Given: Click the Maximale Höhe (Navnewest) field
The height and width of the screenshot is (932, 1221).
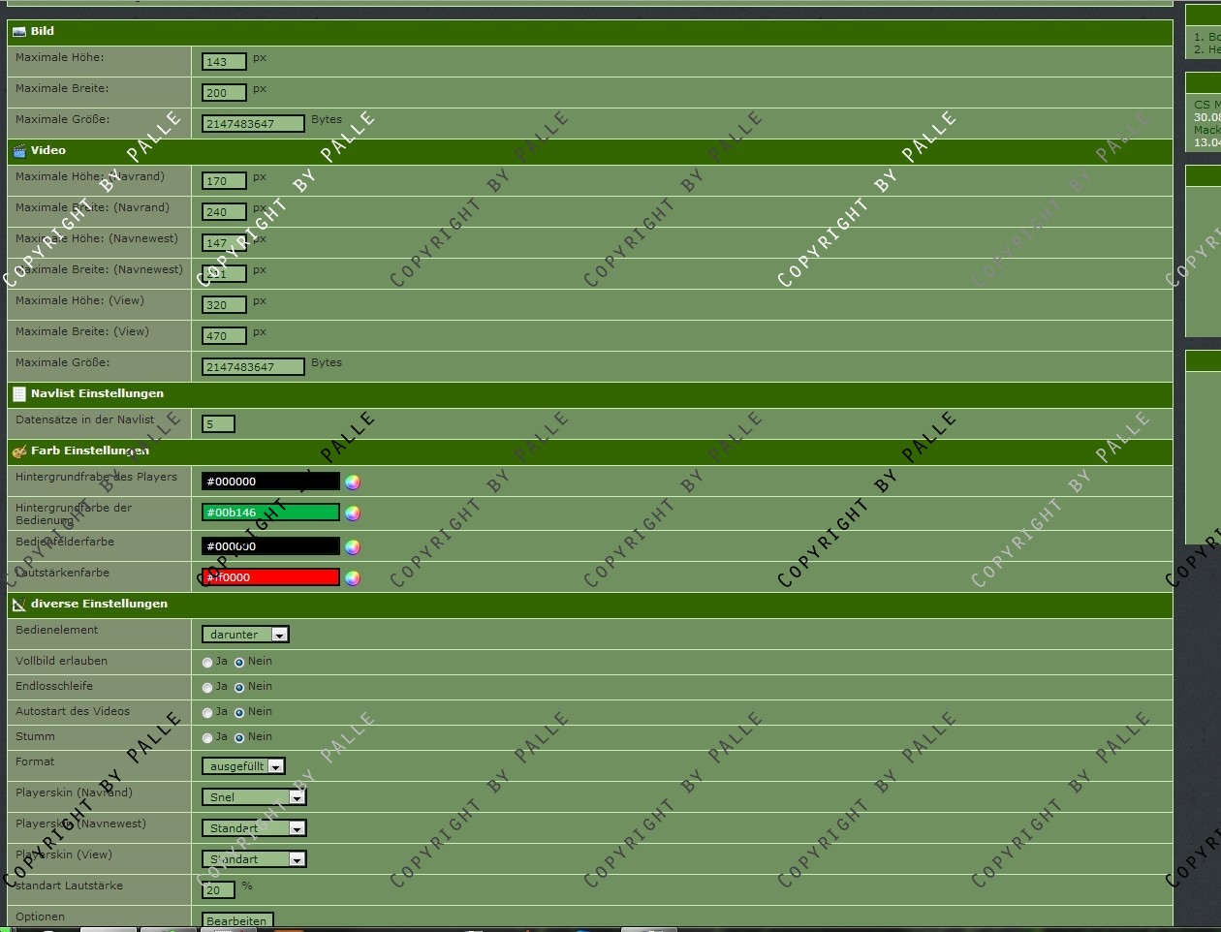Looking at the screenshot, I should tap(224, 243).
